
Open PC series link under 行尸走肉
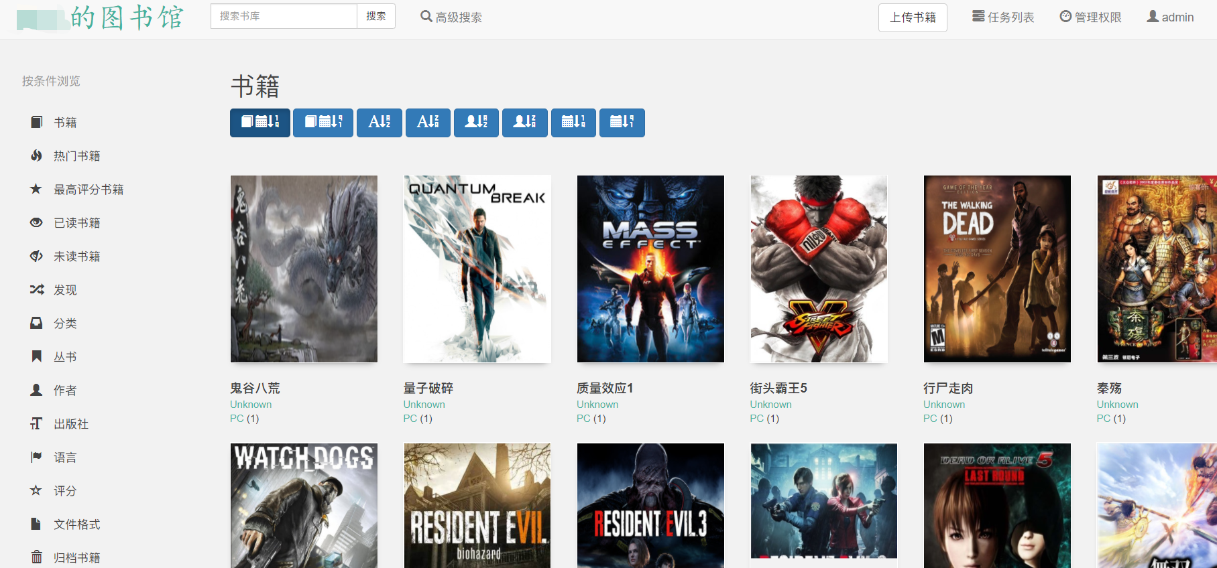930,419
